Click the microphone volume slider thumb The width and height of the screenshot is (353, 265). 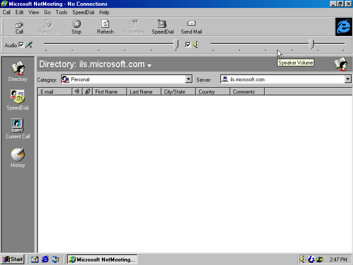click(176, 44)
